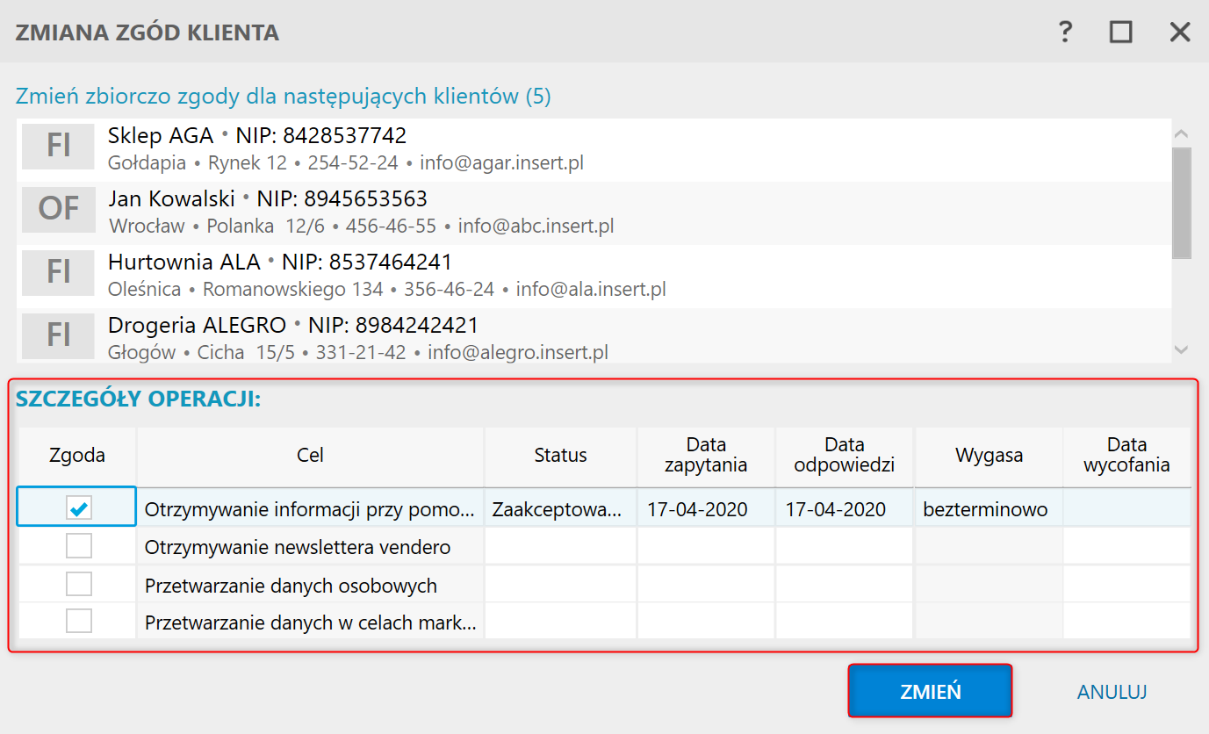Tick consent for Przetwarzanie danych w celach marketingowych
1209x734 pixels.
79,622
